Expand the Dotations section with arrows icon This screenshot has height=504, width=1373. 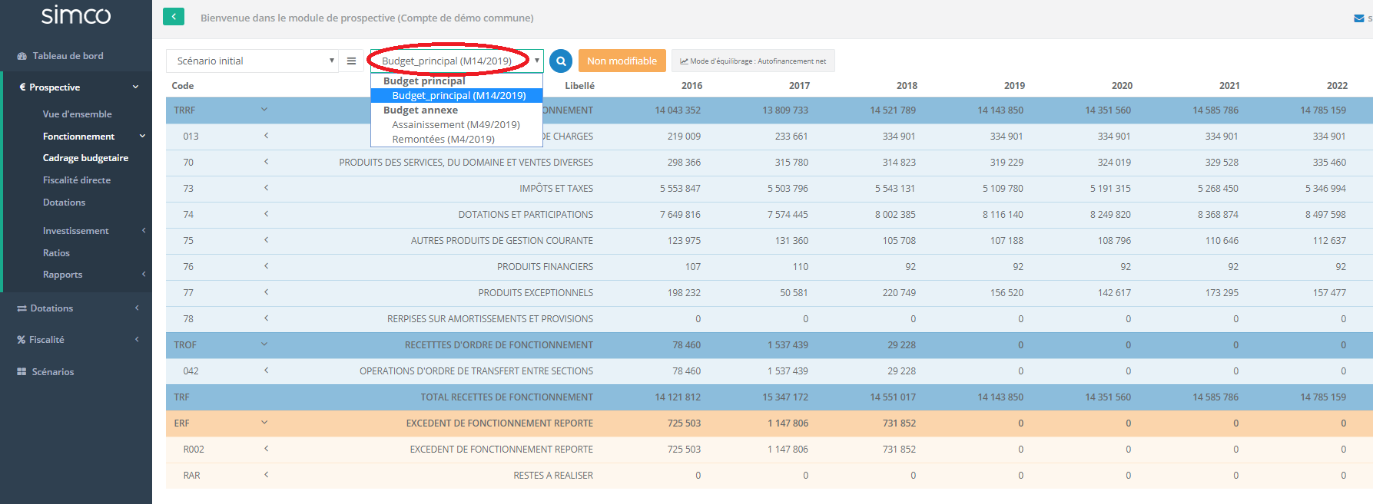[51, 308]
